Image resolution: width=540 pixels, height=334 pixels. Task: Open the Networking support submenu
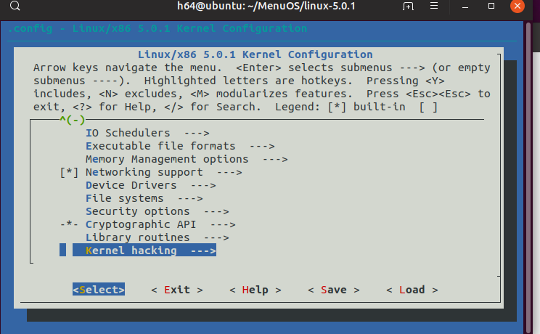(x=163, y=172)
